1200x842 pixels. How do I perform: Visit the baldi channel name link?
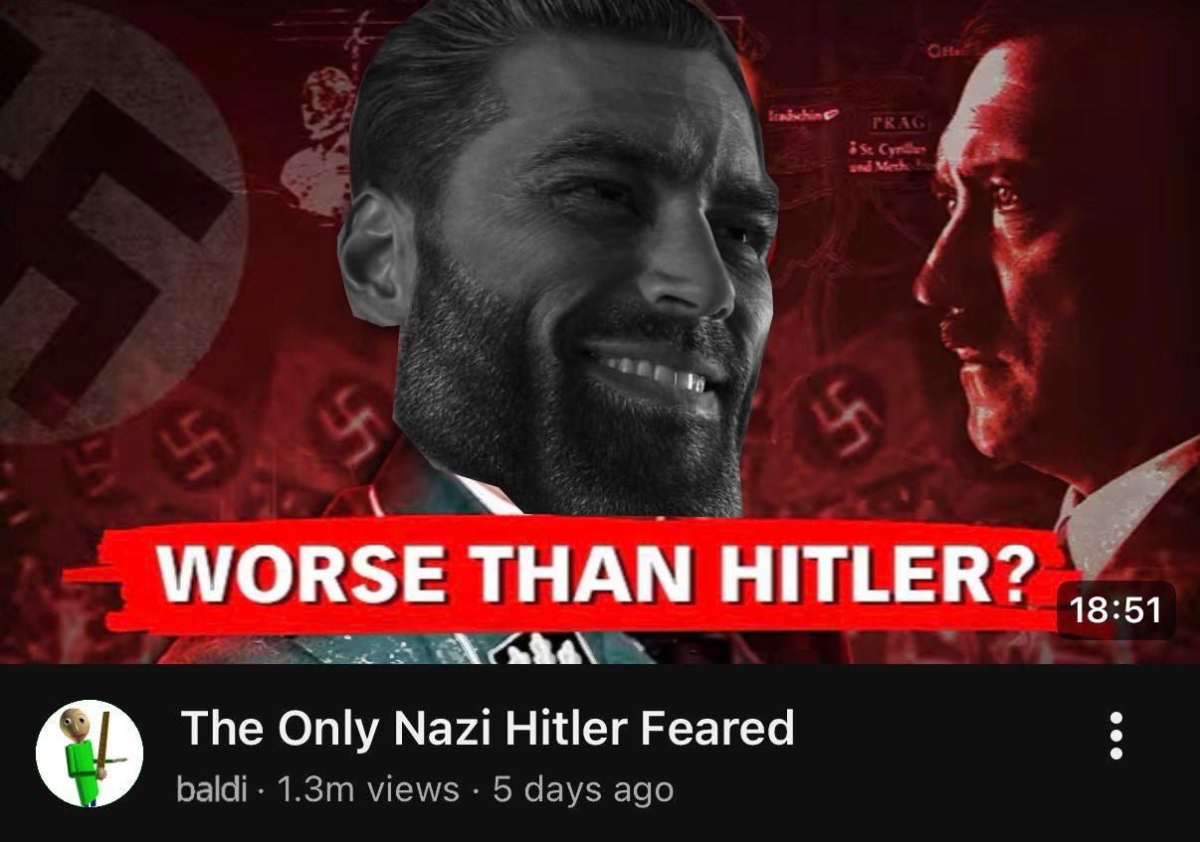(211, 789)
